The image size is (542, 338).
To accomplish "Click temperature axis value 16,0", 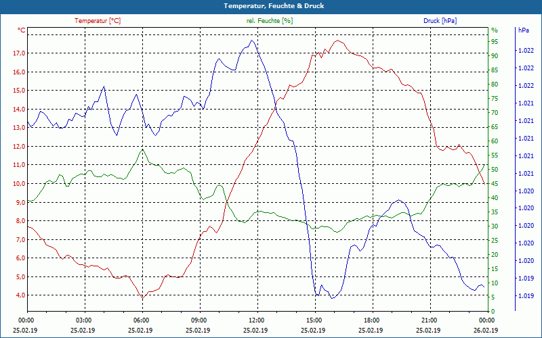I will point(19,72).
